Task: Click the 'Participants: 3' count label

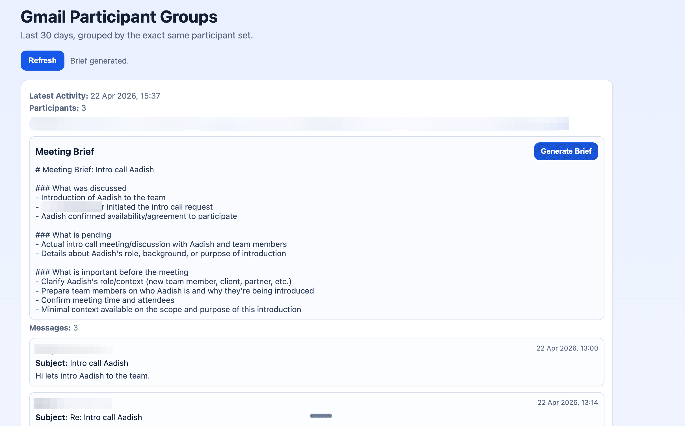Action: [x=57, y=108]
